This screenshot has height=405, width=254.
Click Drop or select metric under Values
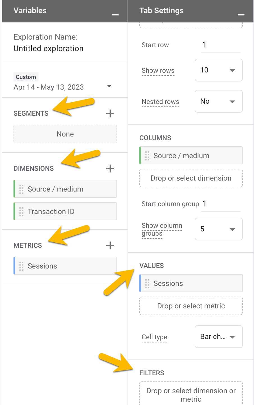click(191, 306)
